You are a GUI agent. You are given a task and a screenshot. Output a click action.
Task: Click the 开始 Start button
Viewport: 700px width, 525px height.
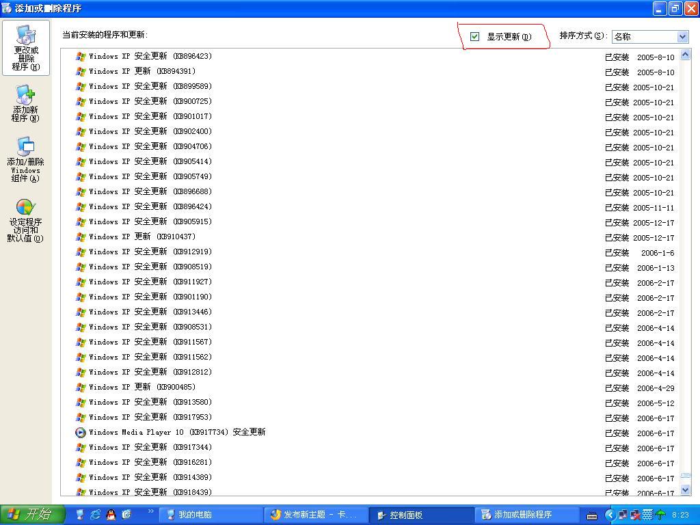click(33, 515)
